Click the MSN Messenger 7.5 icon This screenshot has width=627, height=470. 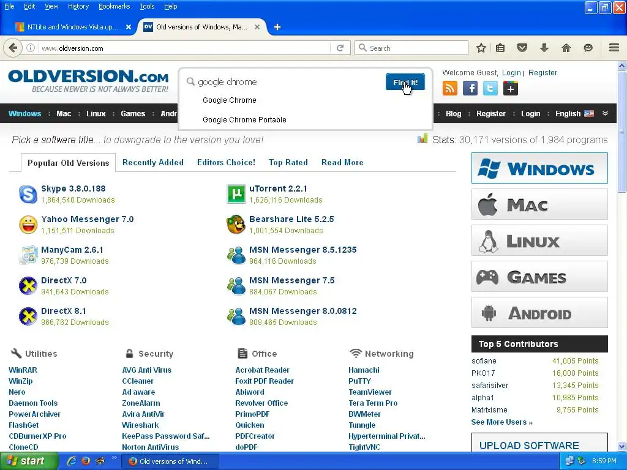click(x=236, y=286)
